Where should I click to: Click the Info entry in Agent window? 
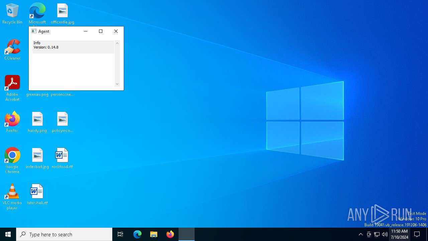point(37,43)
